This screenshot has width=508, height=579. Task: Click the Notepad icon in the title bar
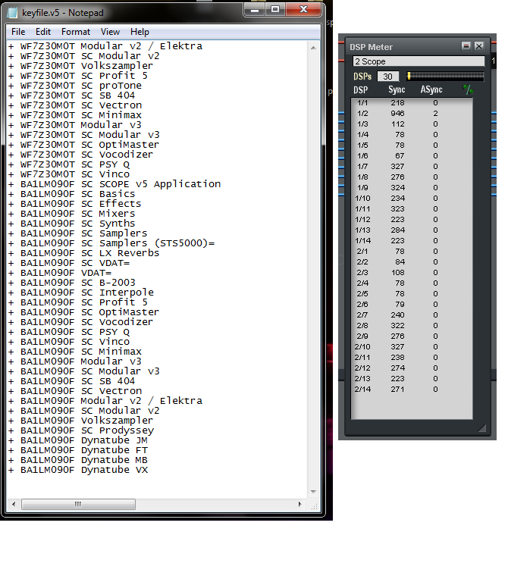[13, 12]
